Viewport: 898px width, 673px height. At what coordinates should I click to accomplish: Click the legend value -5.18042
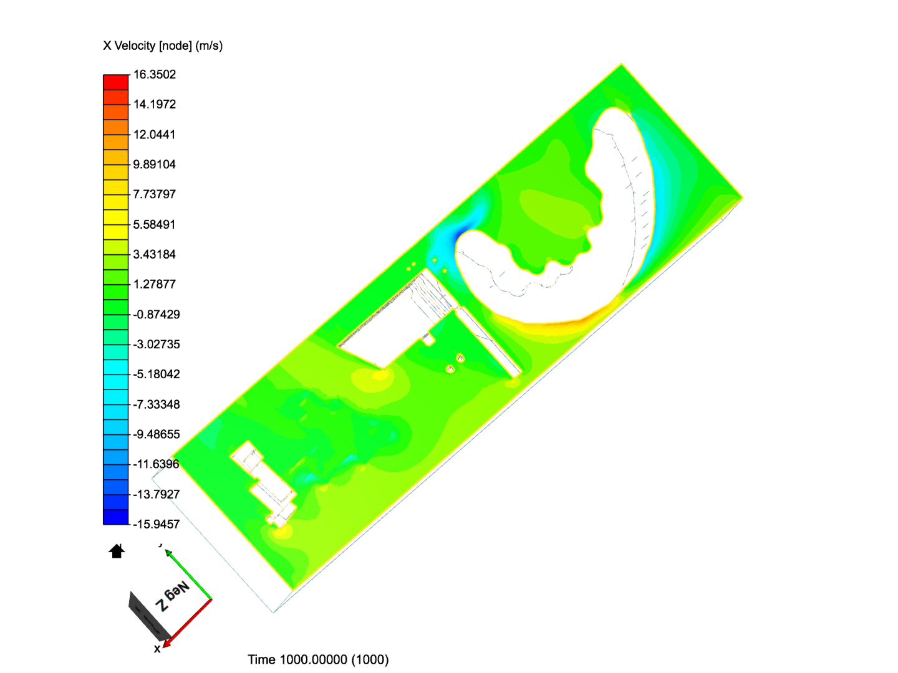point(157,374)
